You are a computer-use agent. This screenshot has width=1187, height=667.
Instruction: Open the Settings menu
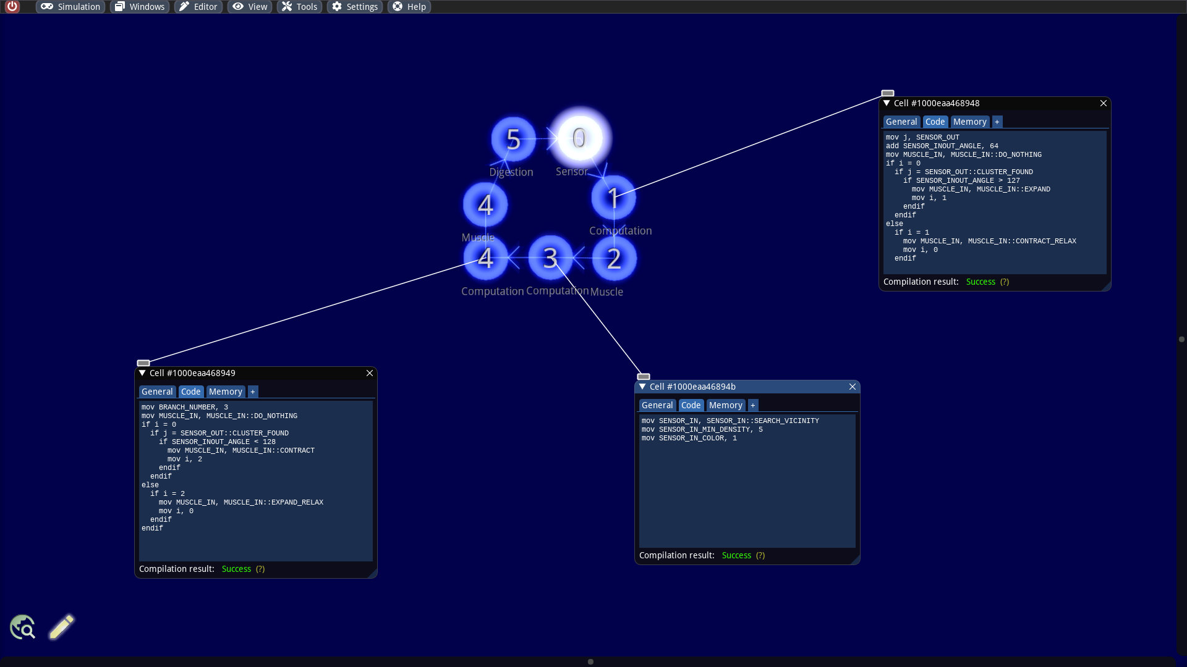pos(355,7)
